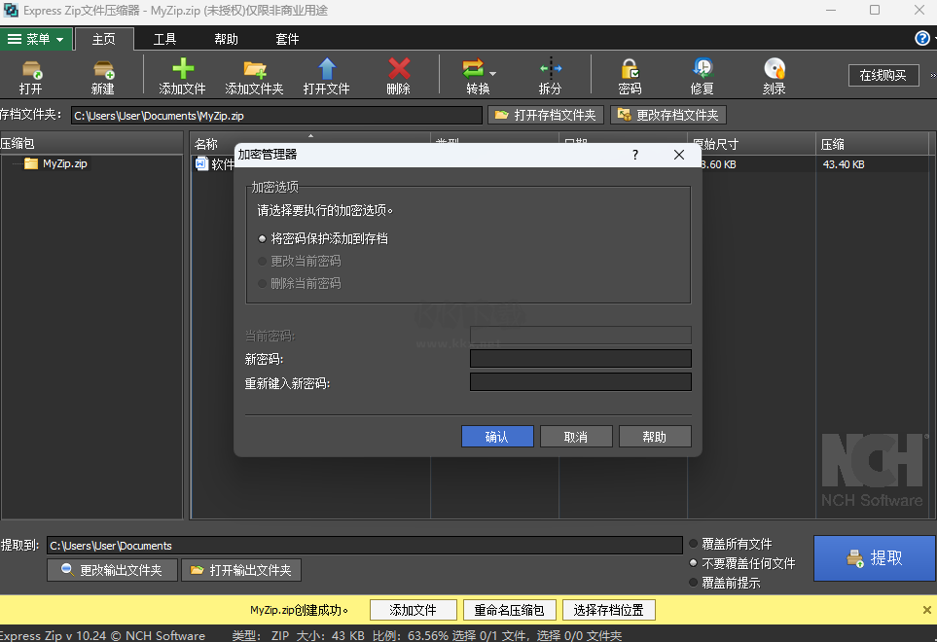Open an archive with the 打开 toolbar icon
The height and width of the screenshot is (642, 937).
(29, 75)
